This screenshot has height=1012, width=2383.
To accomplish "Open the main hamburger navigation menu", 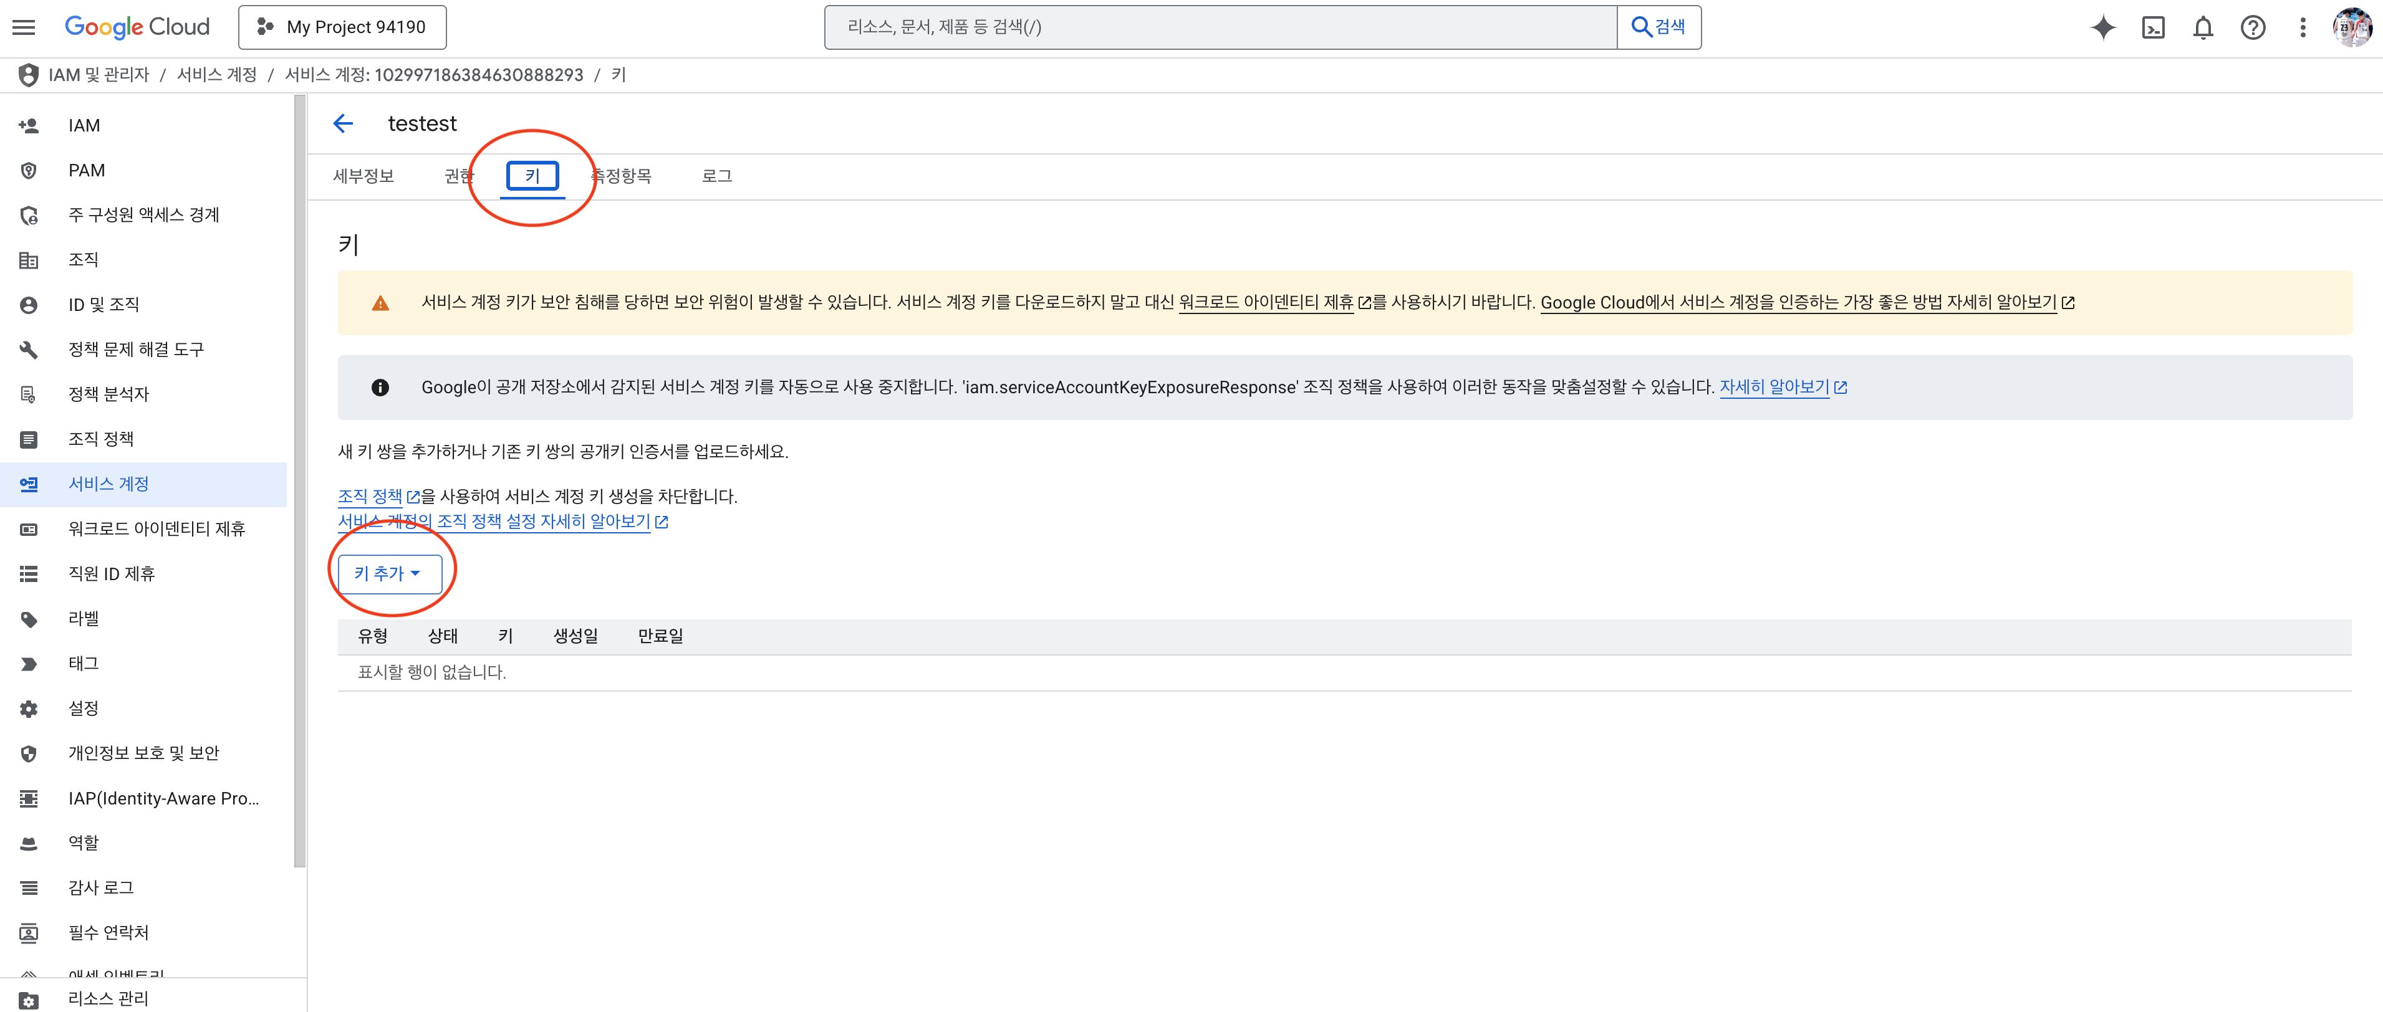I will pos(24,27).
